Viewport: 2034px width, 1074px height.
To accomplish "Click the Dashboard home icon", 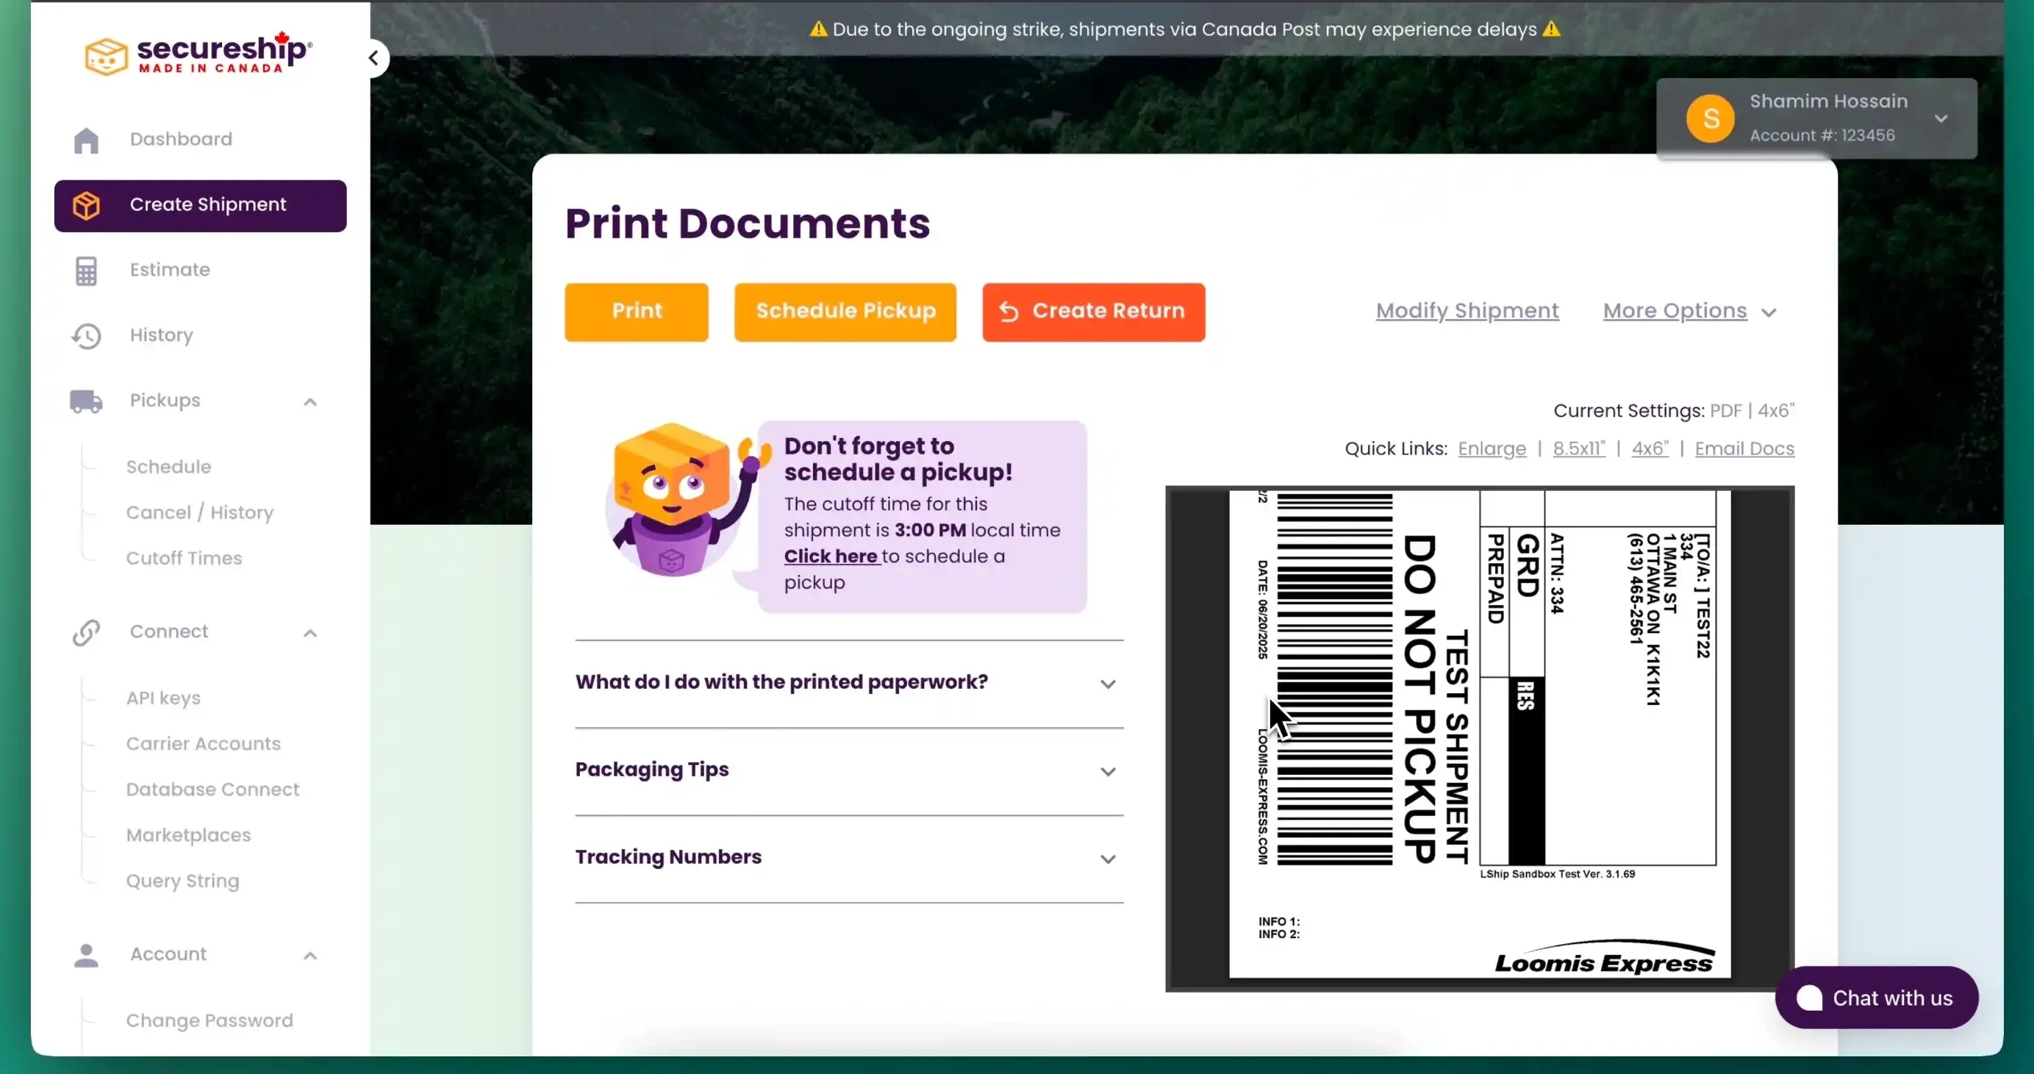I will click(86, 140).
